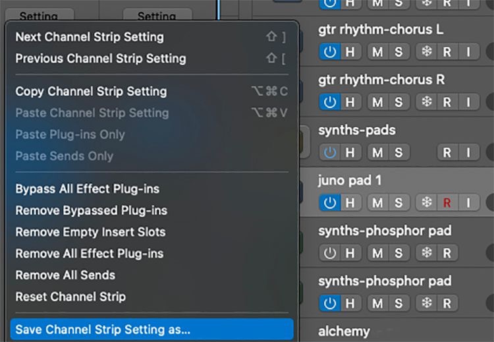Toggle power on synths-pads track

click(x=330, y=152)
